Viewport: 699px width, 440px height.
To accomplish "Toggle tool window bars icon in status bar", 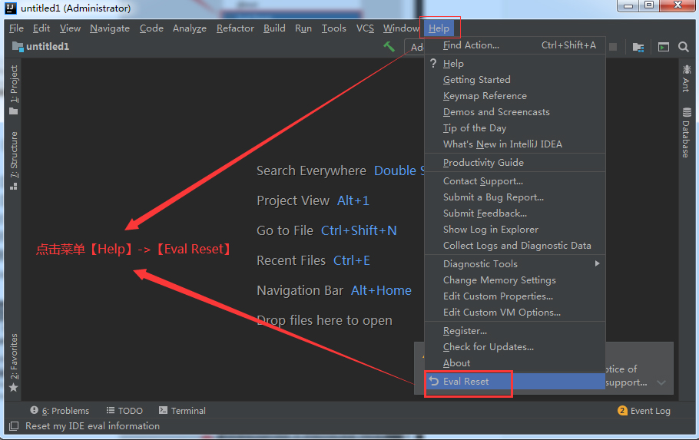I will pyautogui.click(x=14, y=426).
